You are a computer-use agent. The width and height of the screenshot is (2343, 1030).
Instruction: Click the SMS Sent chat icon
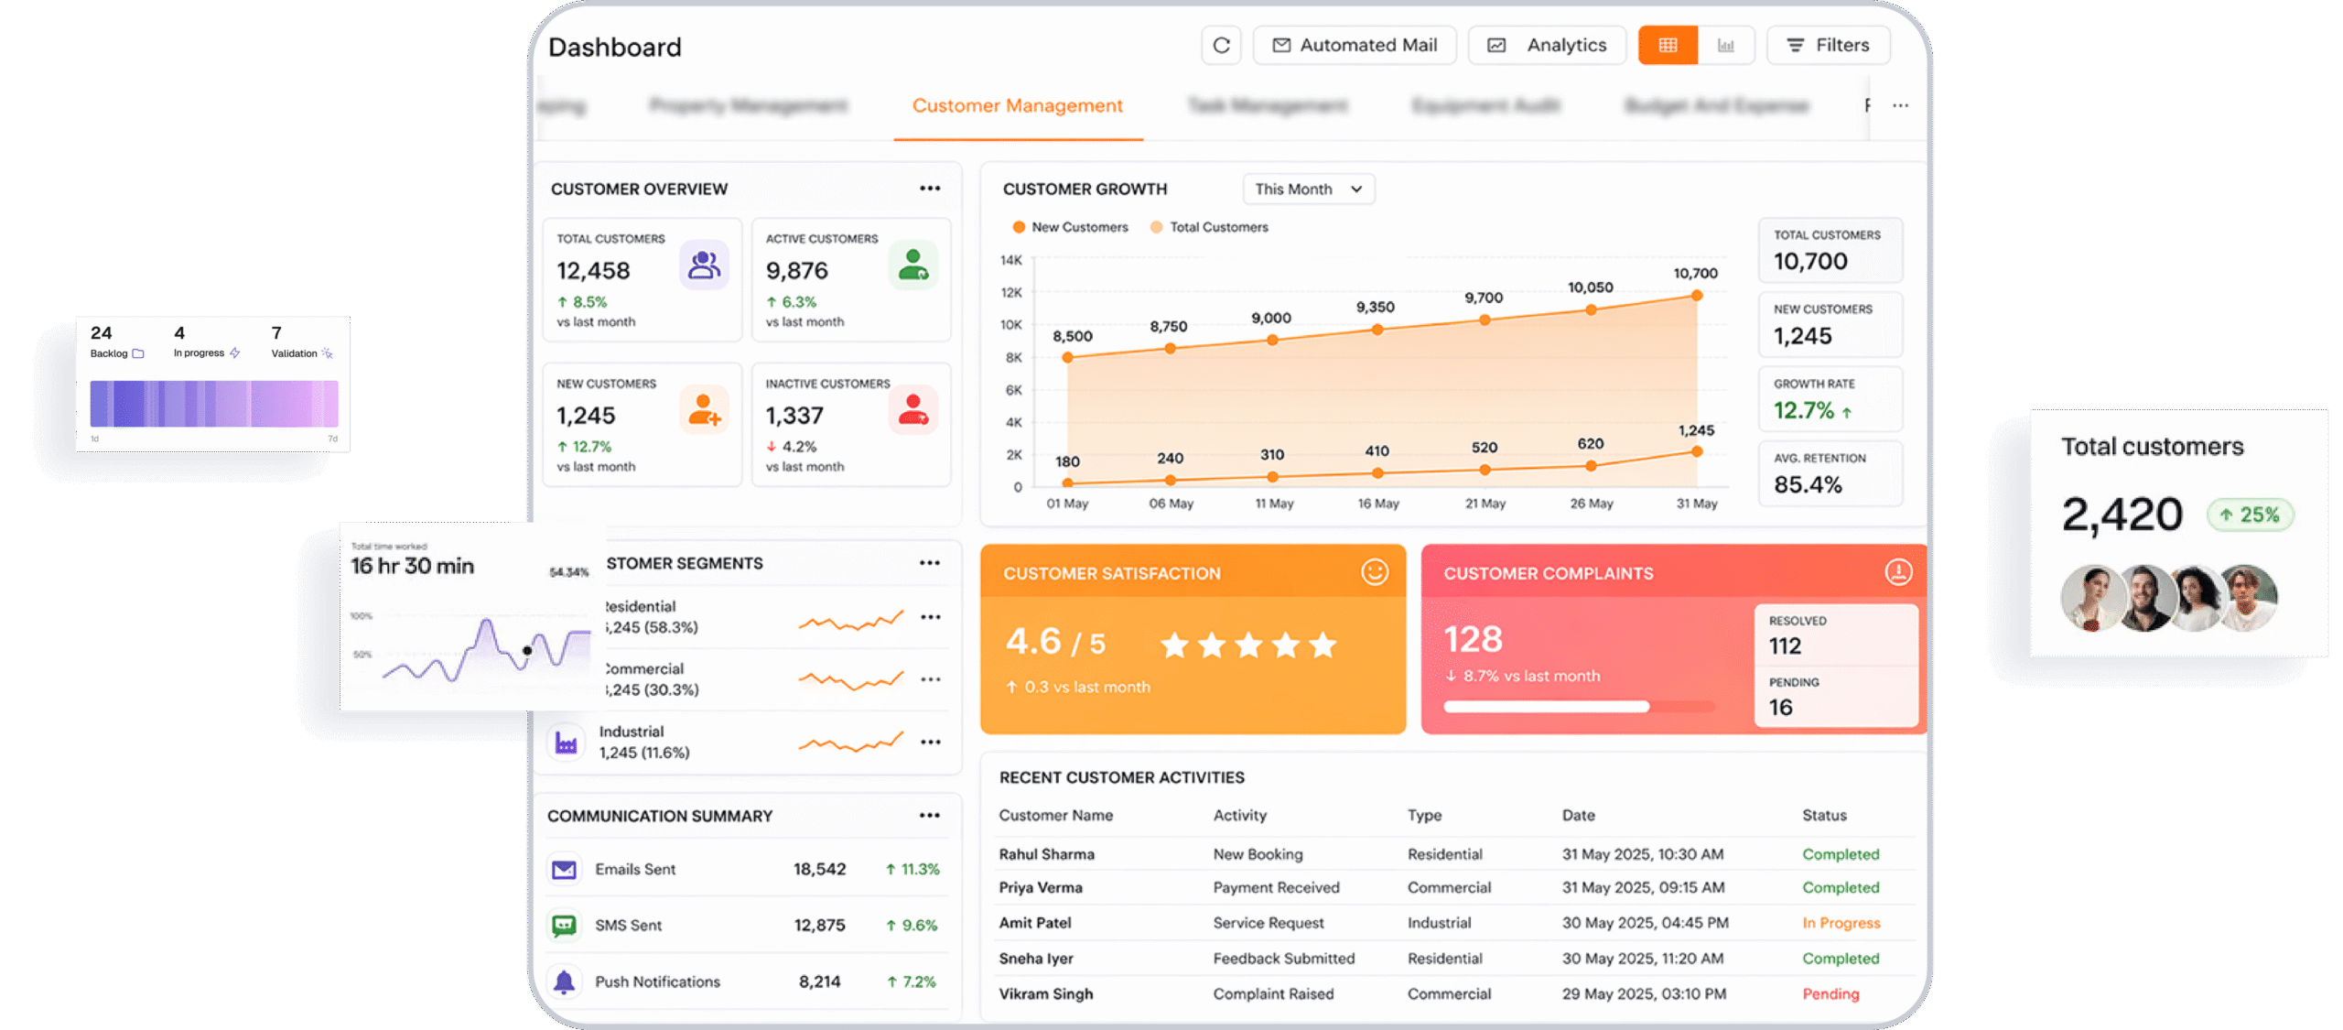(x=564, y=925)
